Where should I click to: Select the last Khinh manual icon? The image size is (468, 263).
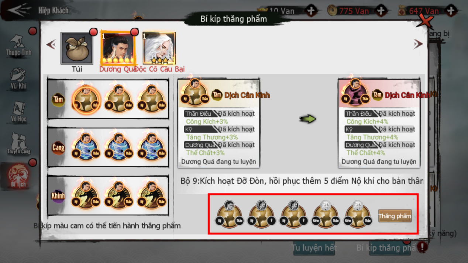point(151,195)
